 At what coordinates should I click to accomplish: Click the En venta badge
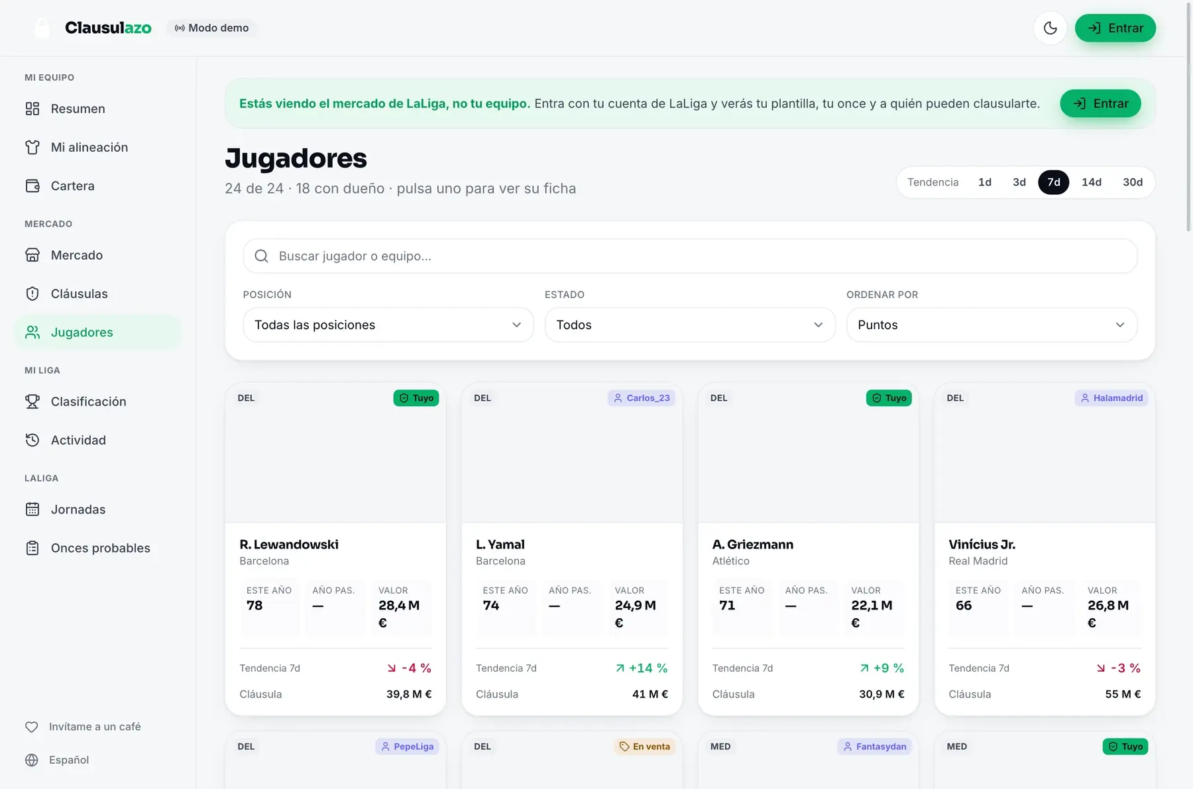644,747
